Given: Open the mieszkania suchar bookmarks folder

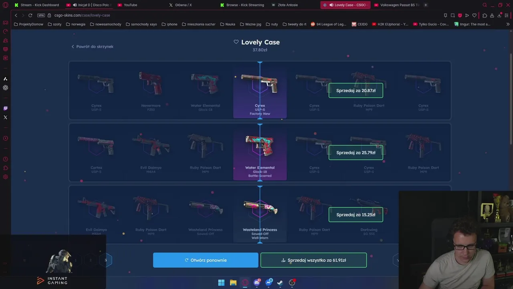Looking at the screenshot, I should click(198, 24).
